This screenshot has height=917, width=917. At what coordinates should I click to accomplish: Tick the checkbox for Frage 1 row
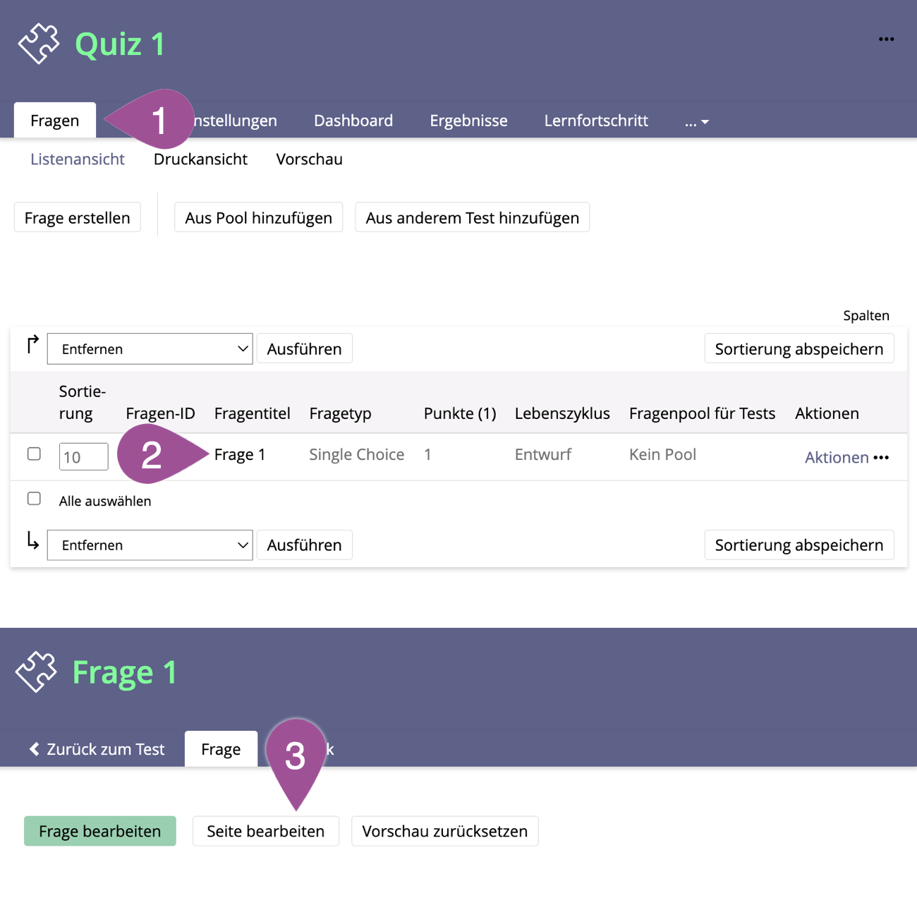(34, 454)
